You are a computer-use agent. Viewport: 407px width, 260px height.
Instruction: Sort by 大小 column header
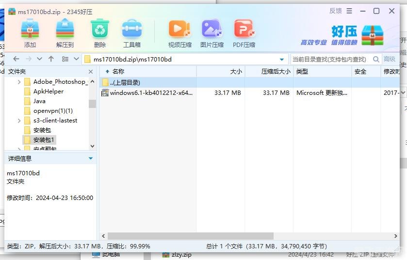(x=221, y=72)
